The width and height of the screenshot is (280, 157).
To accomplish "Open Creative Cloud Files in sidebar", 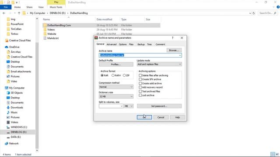I will click(20, 41).
